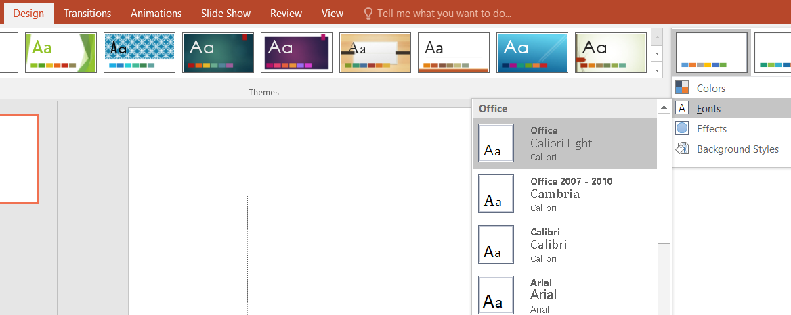
Task: Open the Review tab
Action: [x=286, y=14]
